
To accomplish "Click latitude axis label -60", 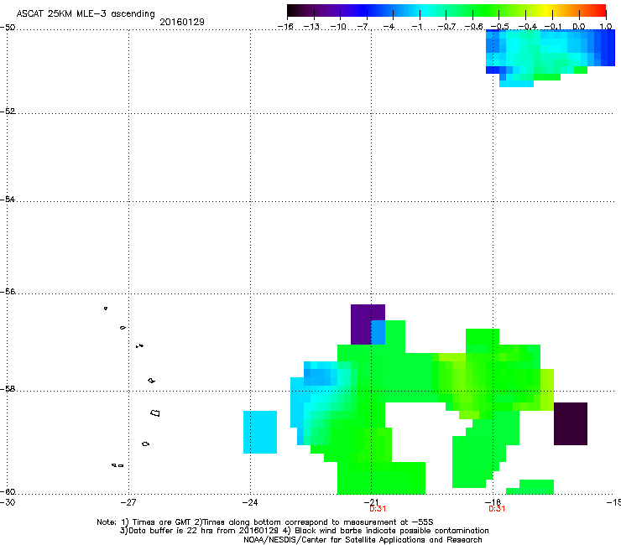I will tap(8, 491).
